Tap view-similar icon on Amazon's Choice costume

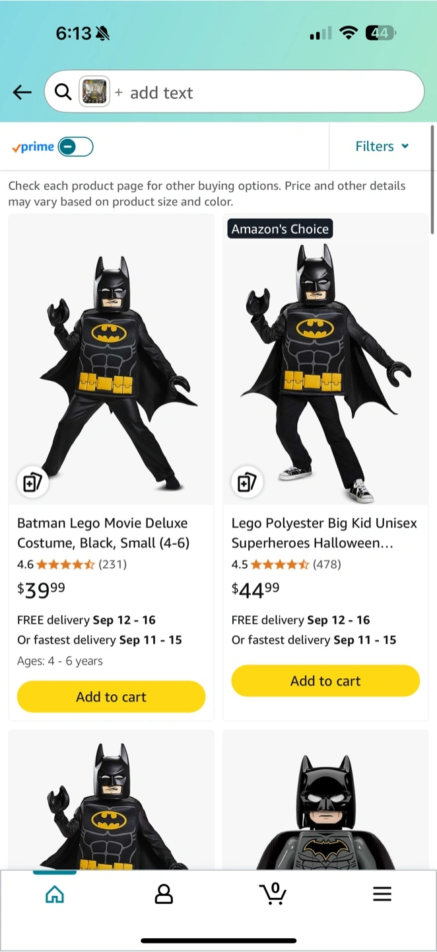pos(247,482)
